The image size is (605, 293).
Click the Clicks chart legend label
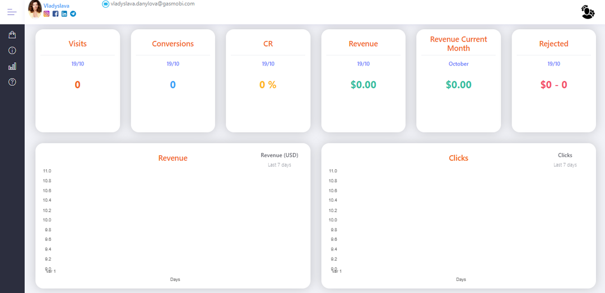pos(565,155)
